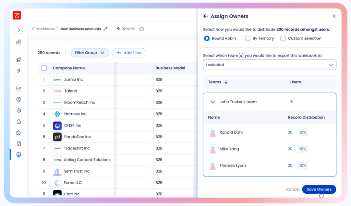Image resolution: width=351 pixels, height=206 pixels.
Task: Click the cloud sync icon beside Dynamic
Action: 141,29
